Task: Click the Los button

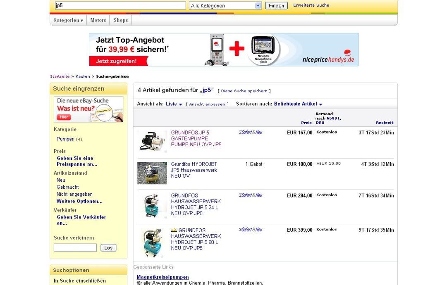Action: pyautogui.click(x=108, y=247)
